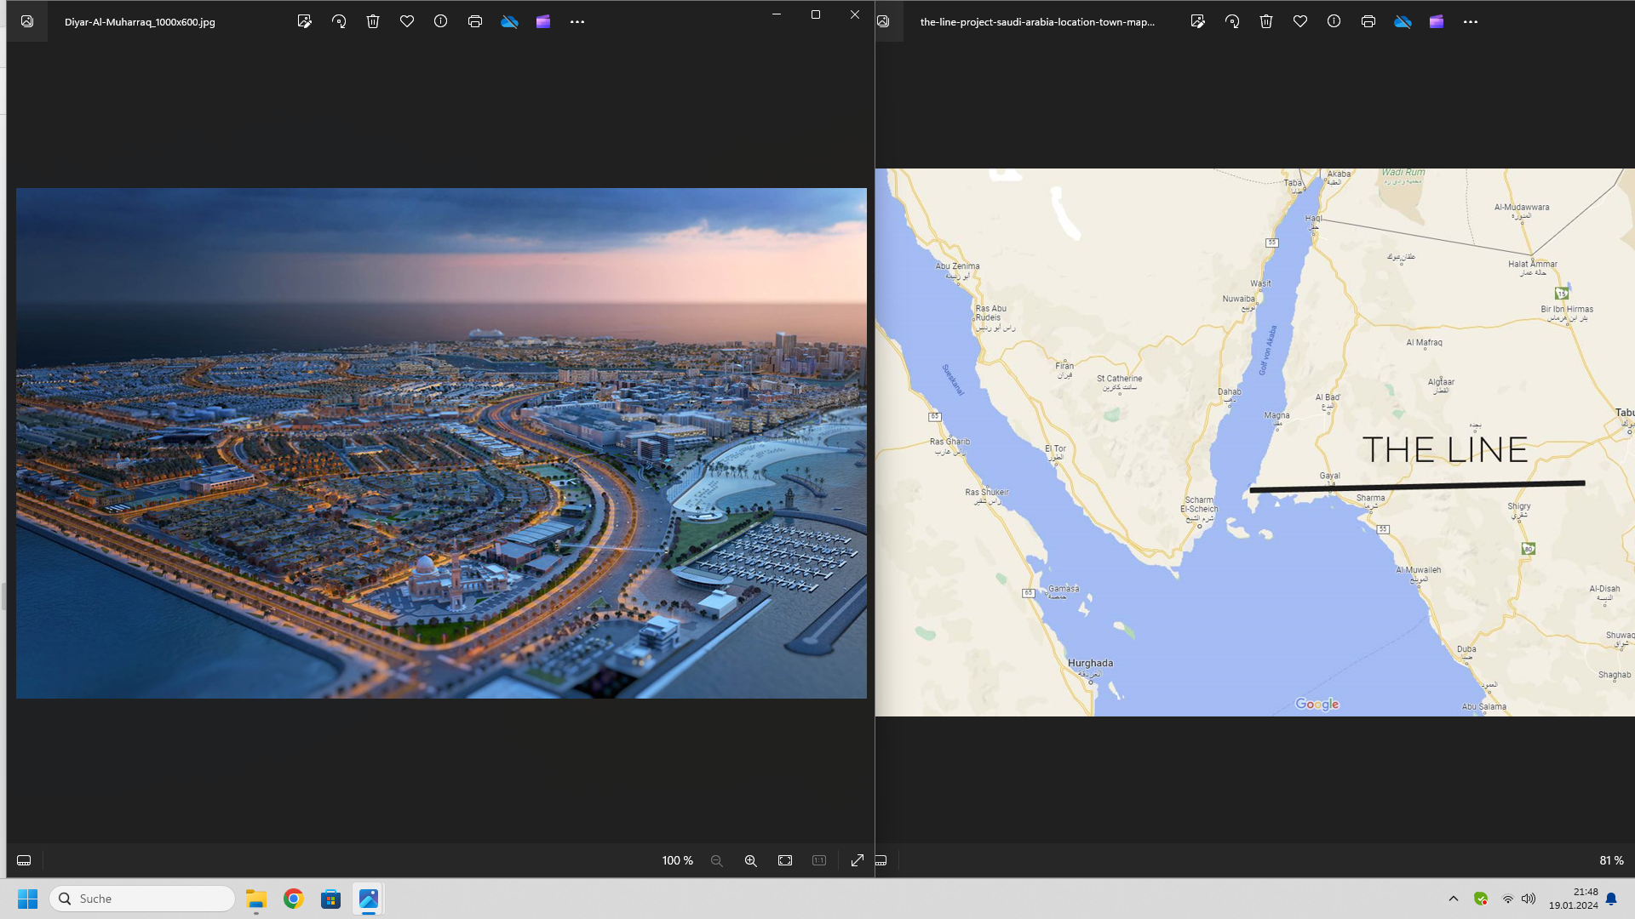Print the-line-project map image
This screenshot has width=1635, height=919.
tap(1368, 22)
